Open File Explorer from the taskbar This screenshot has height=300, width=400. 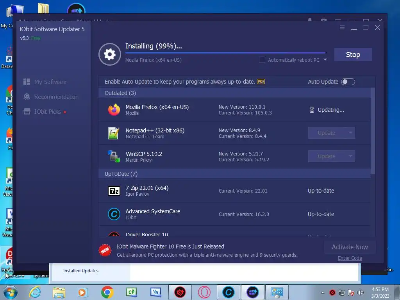coord(59,293)
